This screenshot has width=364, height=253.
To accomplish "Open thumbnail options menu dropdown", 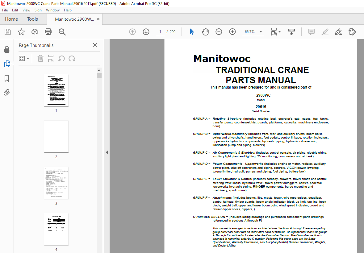I will point(24,58).
